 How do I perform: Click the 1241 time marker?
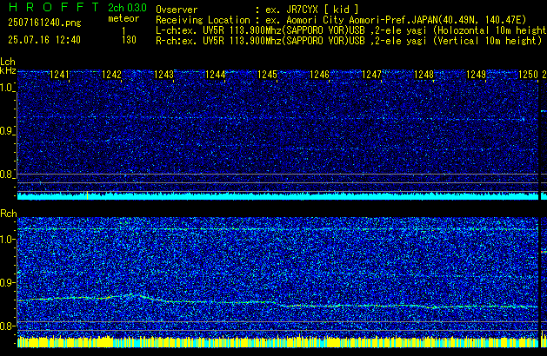coord(59,75)
